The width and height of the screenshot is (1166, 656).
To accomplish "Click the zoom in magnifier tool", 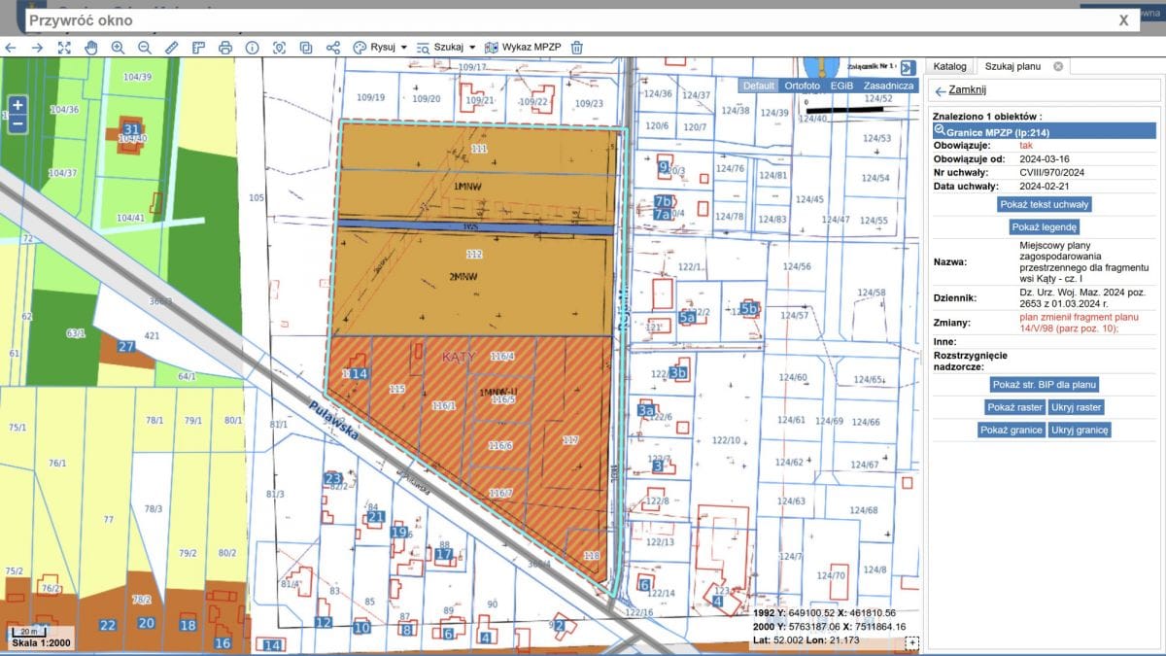I will tap(118, 47).
